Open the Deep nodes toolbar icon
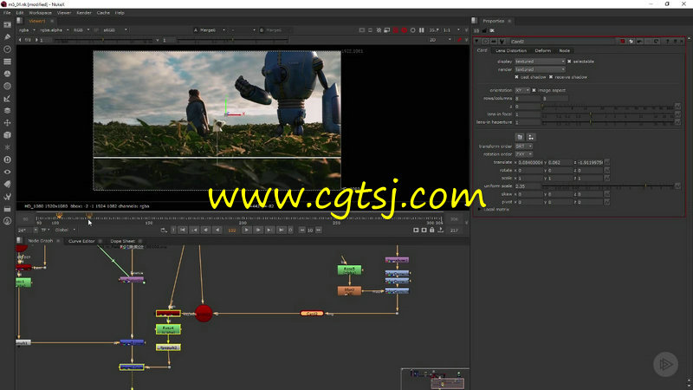This screenshot has width=693, height=390. pos(7,159)
